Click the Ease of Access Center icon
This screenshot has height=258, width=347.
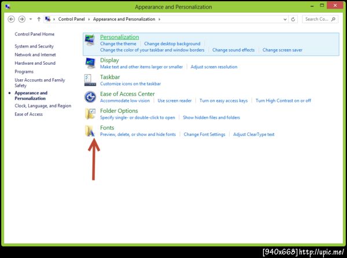[x=90, y=97]
